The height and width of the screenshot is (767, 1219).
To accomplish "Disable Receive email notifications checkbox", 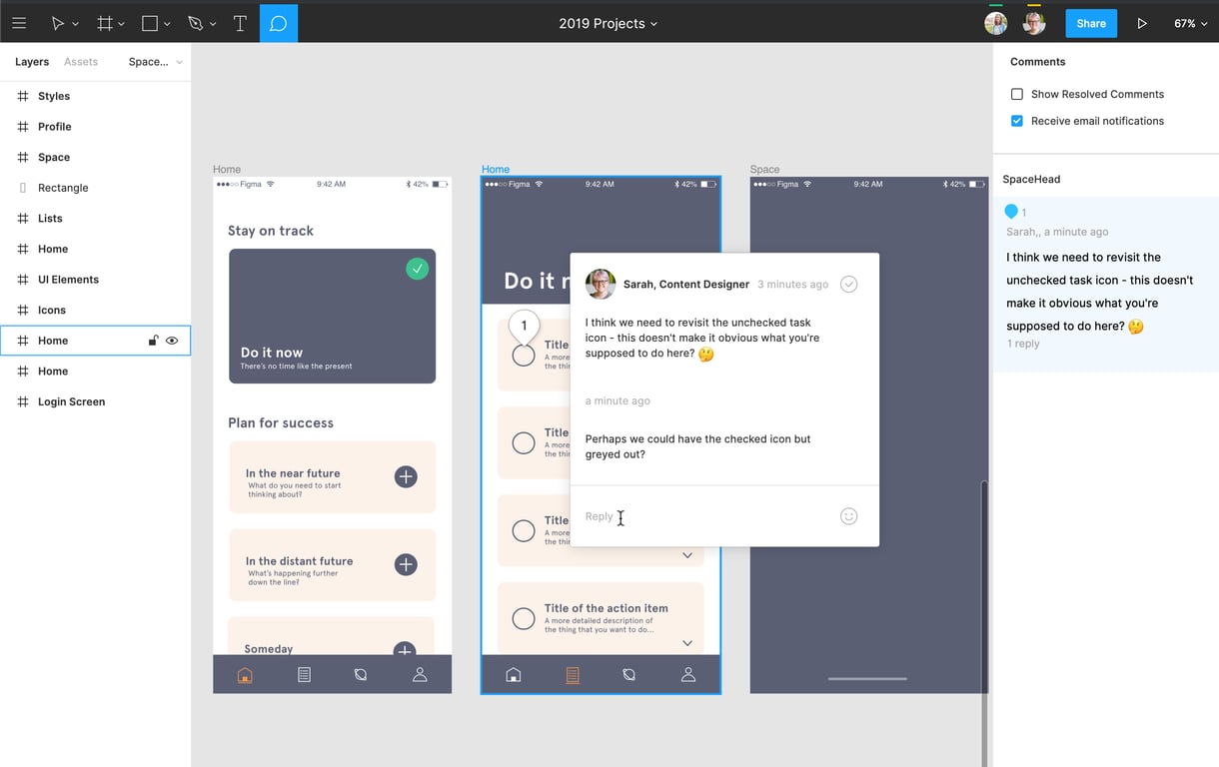I will 1017,121.
